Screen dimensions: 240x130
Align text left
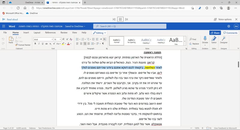77,44
